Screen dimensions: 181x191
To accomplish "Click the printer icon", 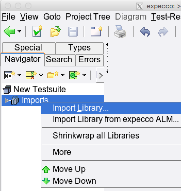I will point(120,32).
